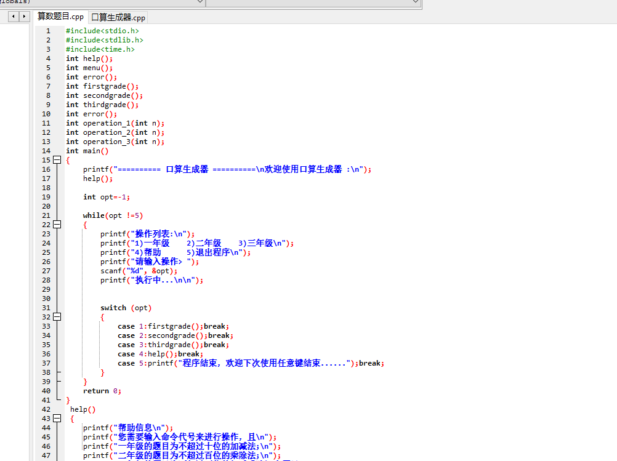Click the #include<time.h> line

pyautogui.click(x=100, y=49)
